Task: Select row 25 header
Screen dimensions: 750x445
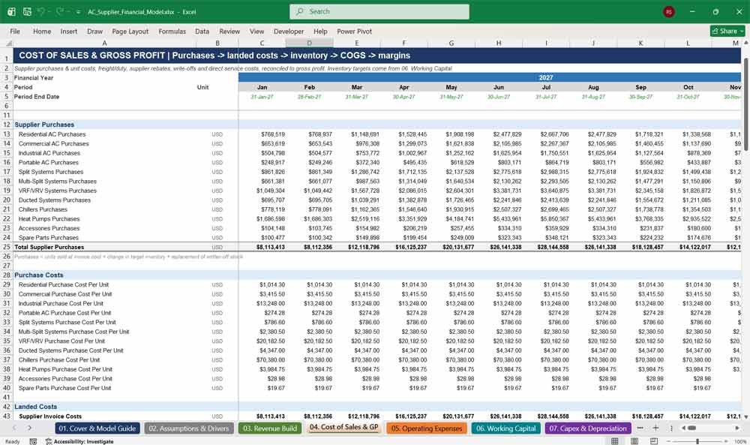Action: coord(7,247)
